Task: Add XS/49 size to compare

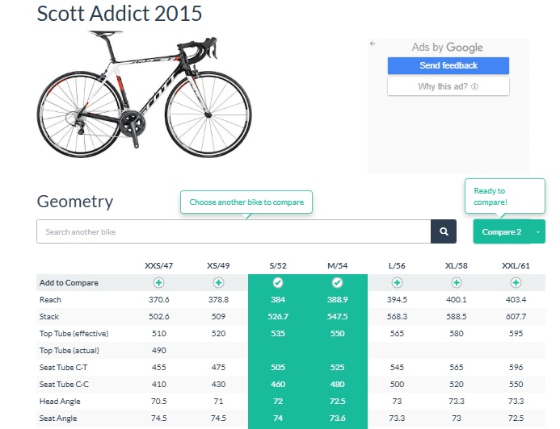Action: [x=218, y=283]
